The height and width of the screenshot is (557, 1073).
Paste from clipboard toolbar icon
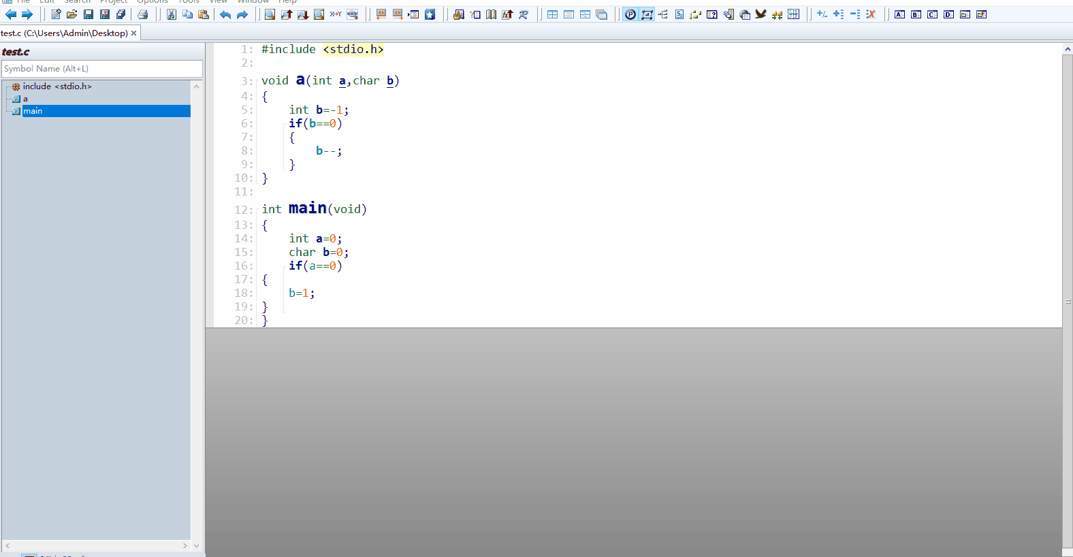pyautogui.click(x=204, y=14)
